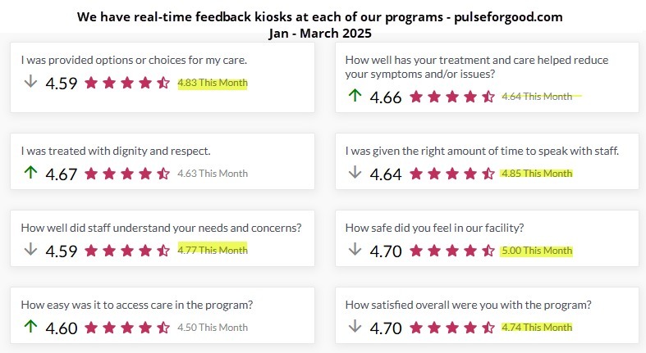Select the 4.74 This Month highlighted value
The image size is (646, 353).
pyautogui.click(x=537, y=327)
